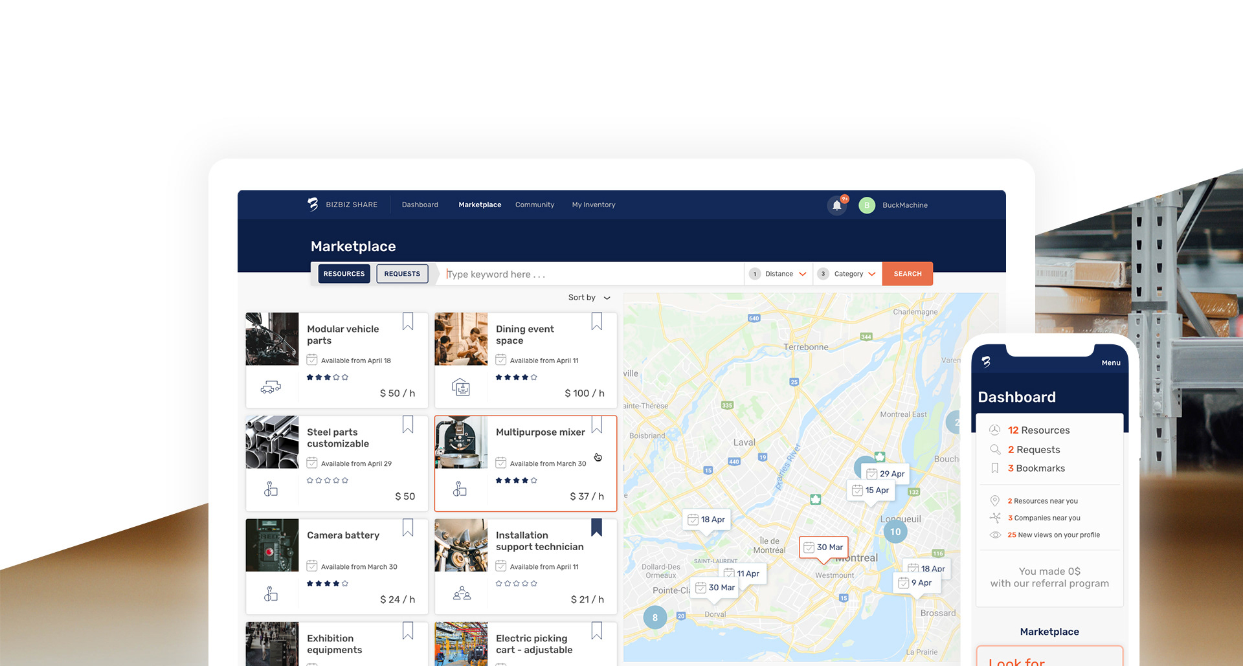
Task: Select the 9 Apr map marker
Action: pyautogui.click(x=916, y=583)
